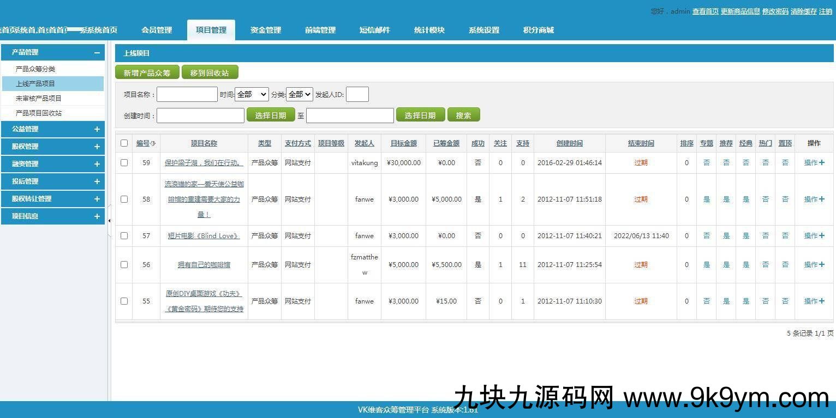836x418 pixels.
Task: Click the plus icon beside 公益管理
Action: coord(97,129)
